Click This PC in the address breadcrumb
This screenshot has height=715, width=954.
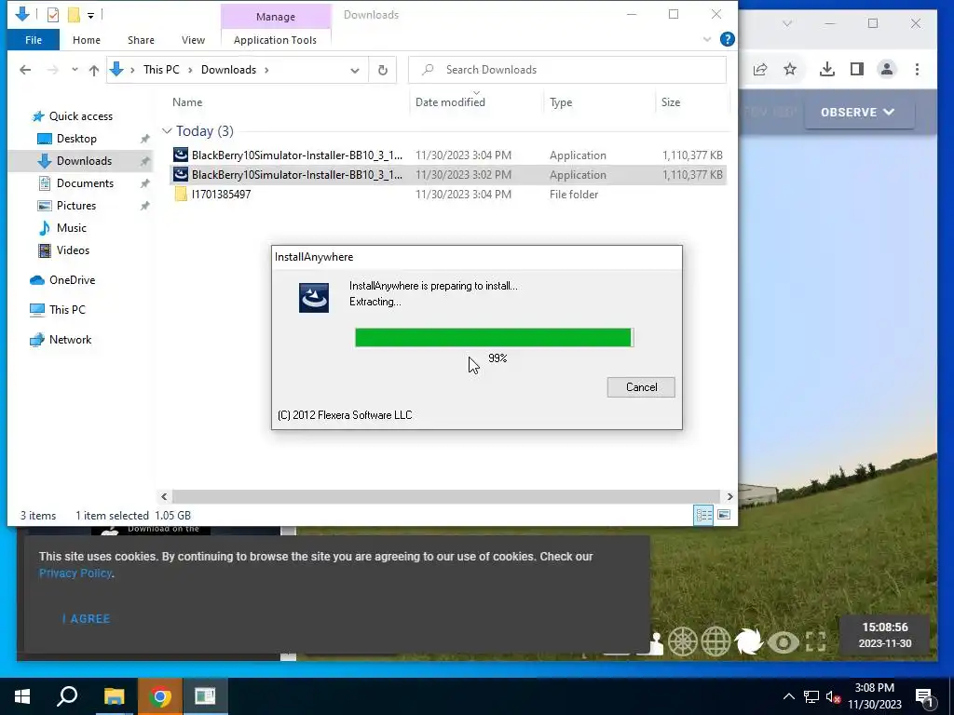[x=161, y=70]
